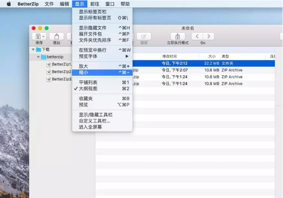283x198 pixels.
Task: Choose 进入全屏幕
Action: pyautogui.click(x=102, y=127)
